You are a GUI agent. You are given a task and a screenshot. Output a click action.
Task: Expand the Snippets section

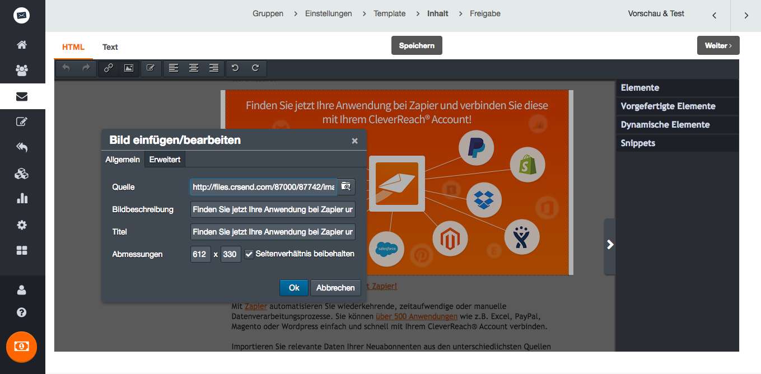click(x=677, y=143)
